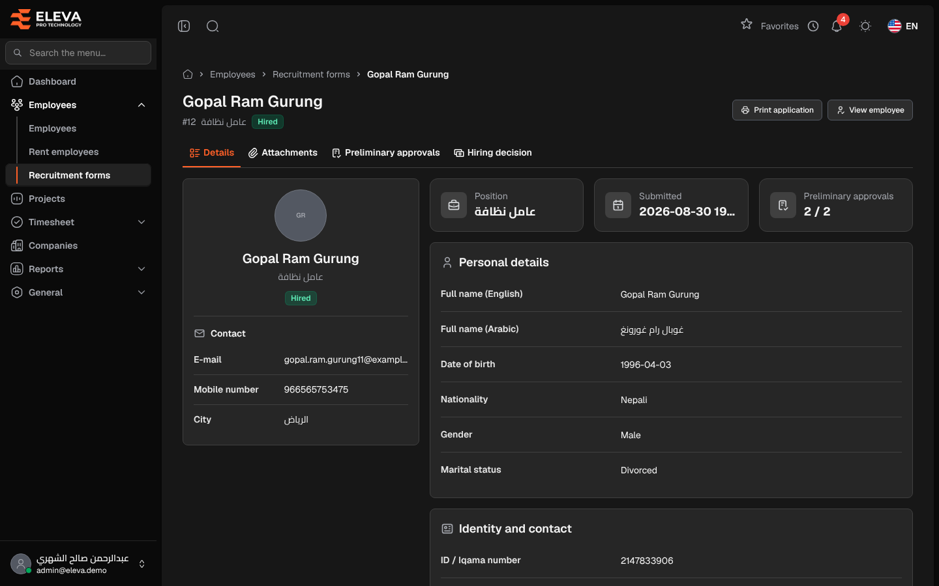Image resolution: width=939 pixels, height=586 pixels.
Task: Click the Position briefcase icon
Action: pos(454,205)
